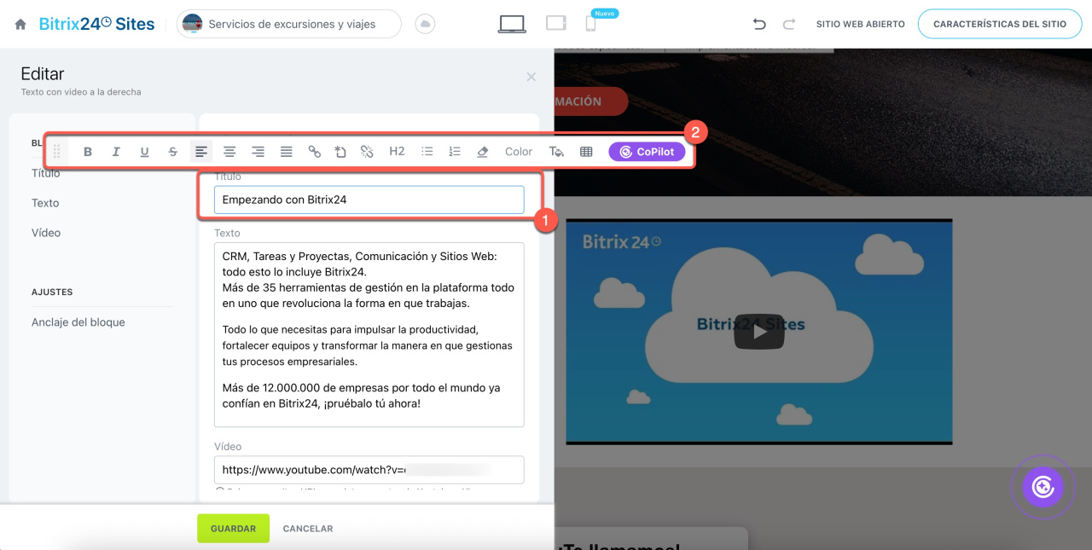
Task: Open the site name selector dropdown
Action: (288, 24)
